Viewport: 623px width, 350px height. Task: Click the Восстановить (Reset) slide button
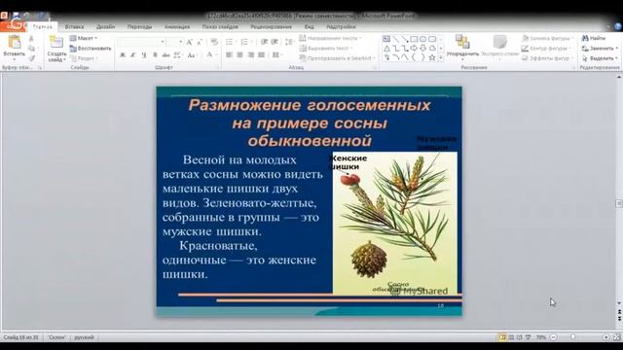[x=91, y=48]
